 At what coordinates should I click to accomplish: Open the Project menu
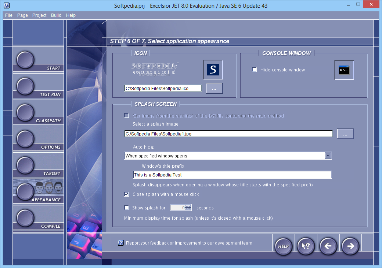(x=39, y=15)
